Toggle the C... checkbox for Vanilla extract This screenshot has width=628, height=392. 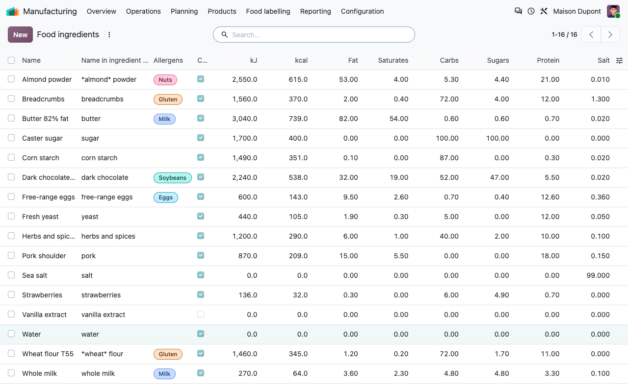pos(201,314)
